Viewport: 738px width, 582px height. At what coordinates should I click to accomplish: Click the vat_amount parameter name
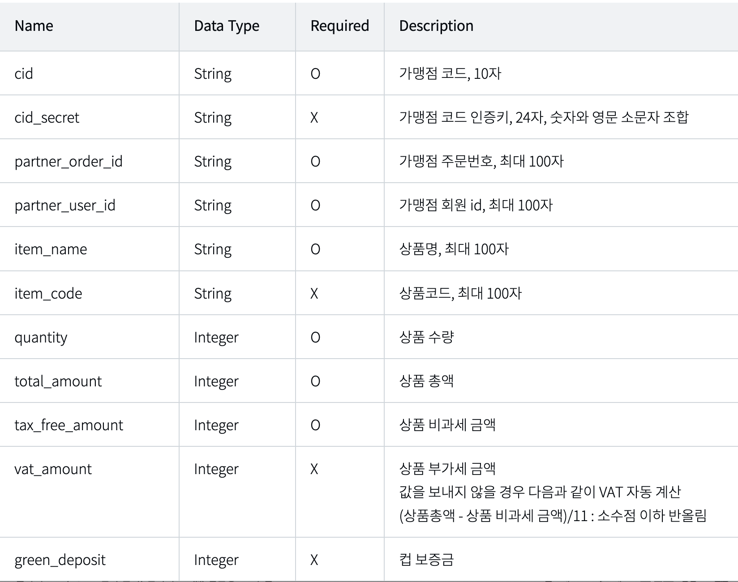[53, 469]
